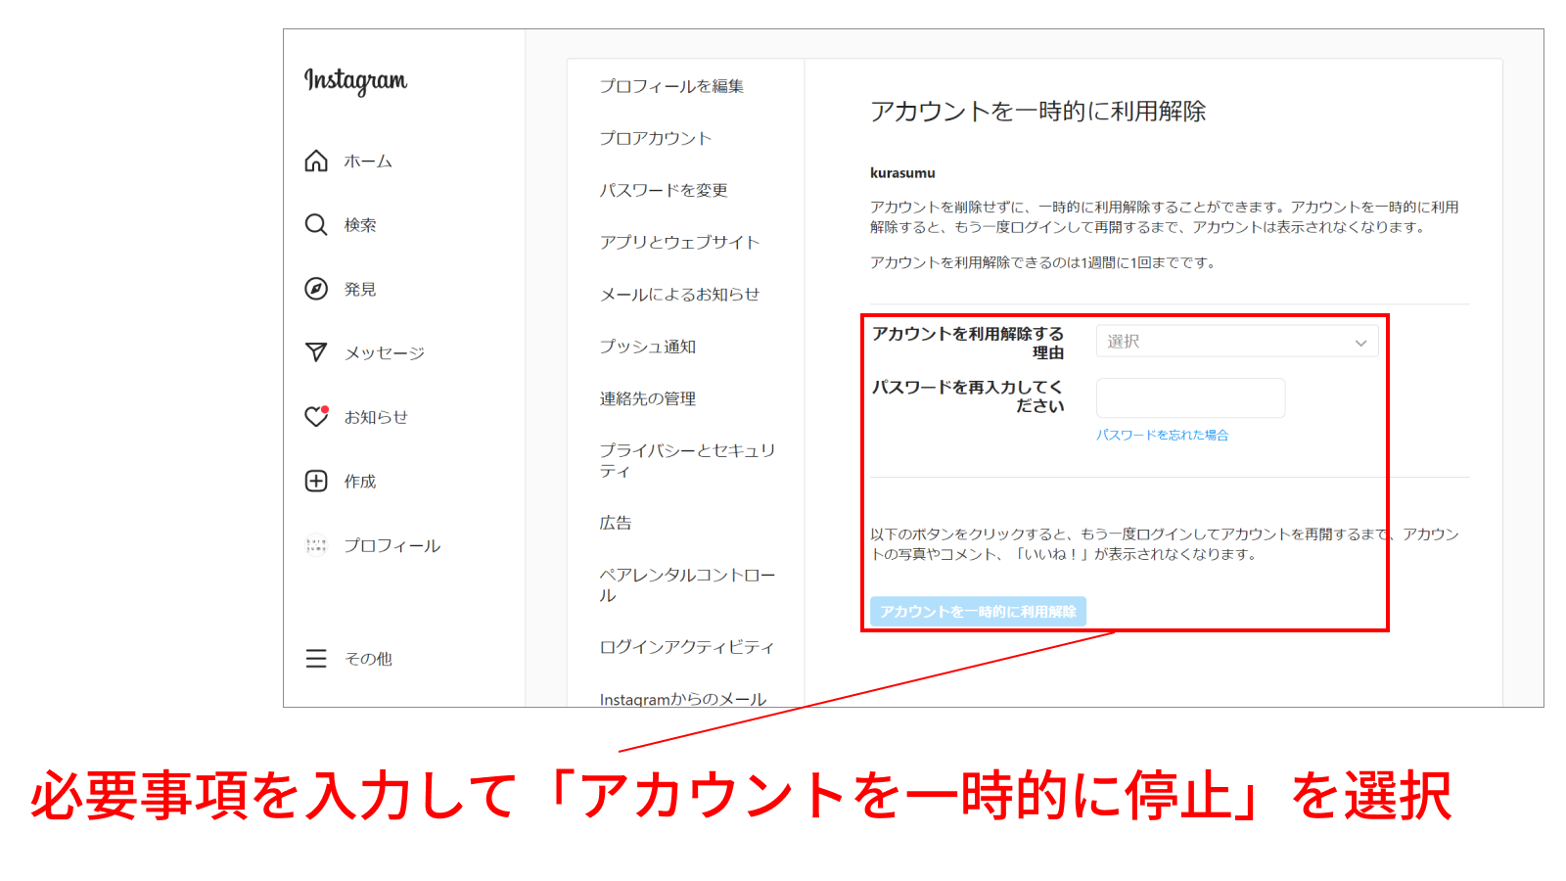
Task: Click the explore compass icon
Action: [316, 289]
